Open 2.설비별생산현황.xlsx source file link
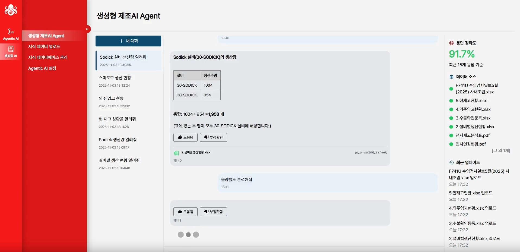 (196, 152)
